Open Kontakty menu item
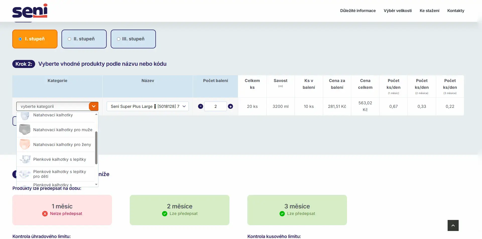Image resolution: width=482 pixels, height=239 pixels. pyautogui.click(x=456, y=11)
